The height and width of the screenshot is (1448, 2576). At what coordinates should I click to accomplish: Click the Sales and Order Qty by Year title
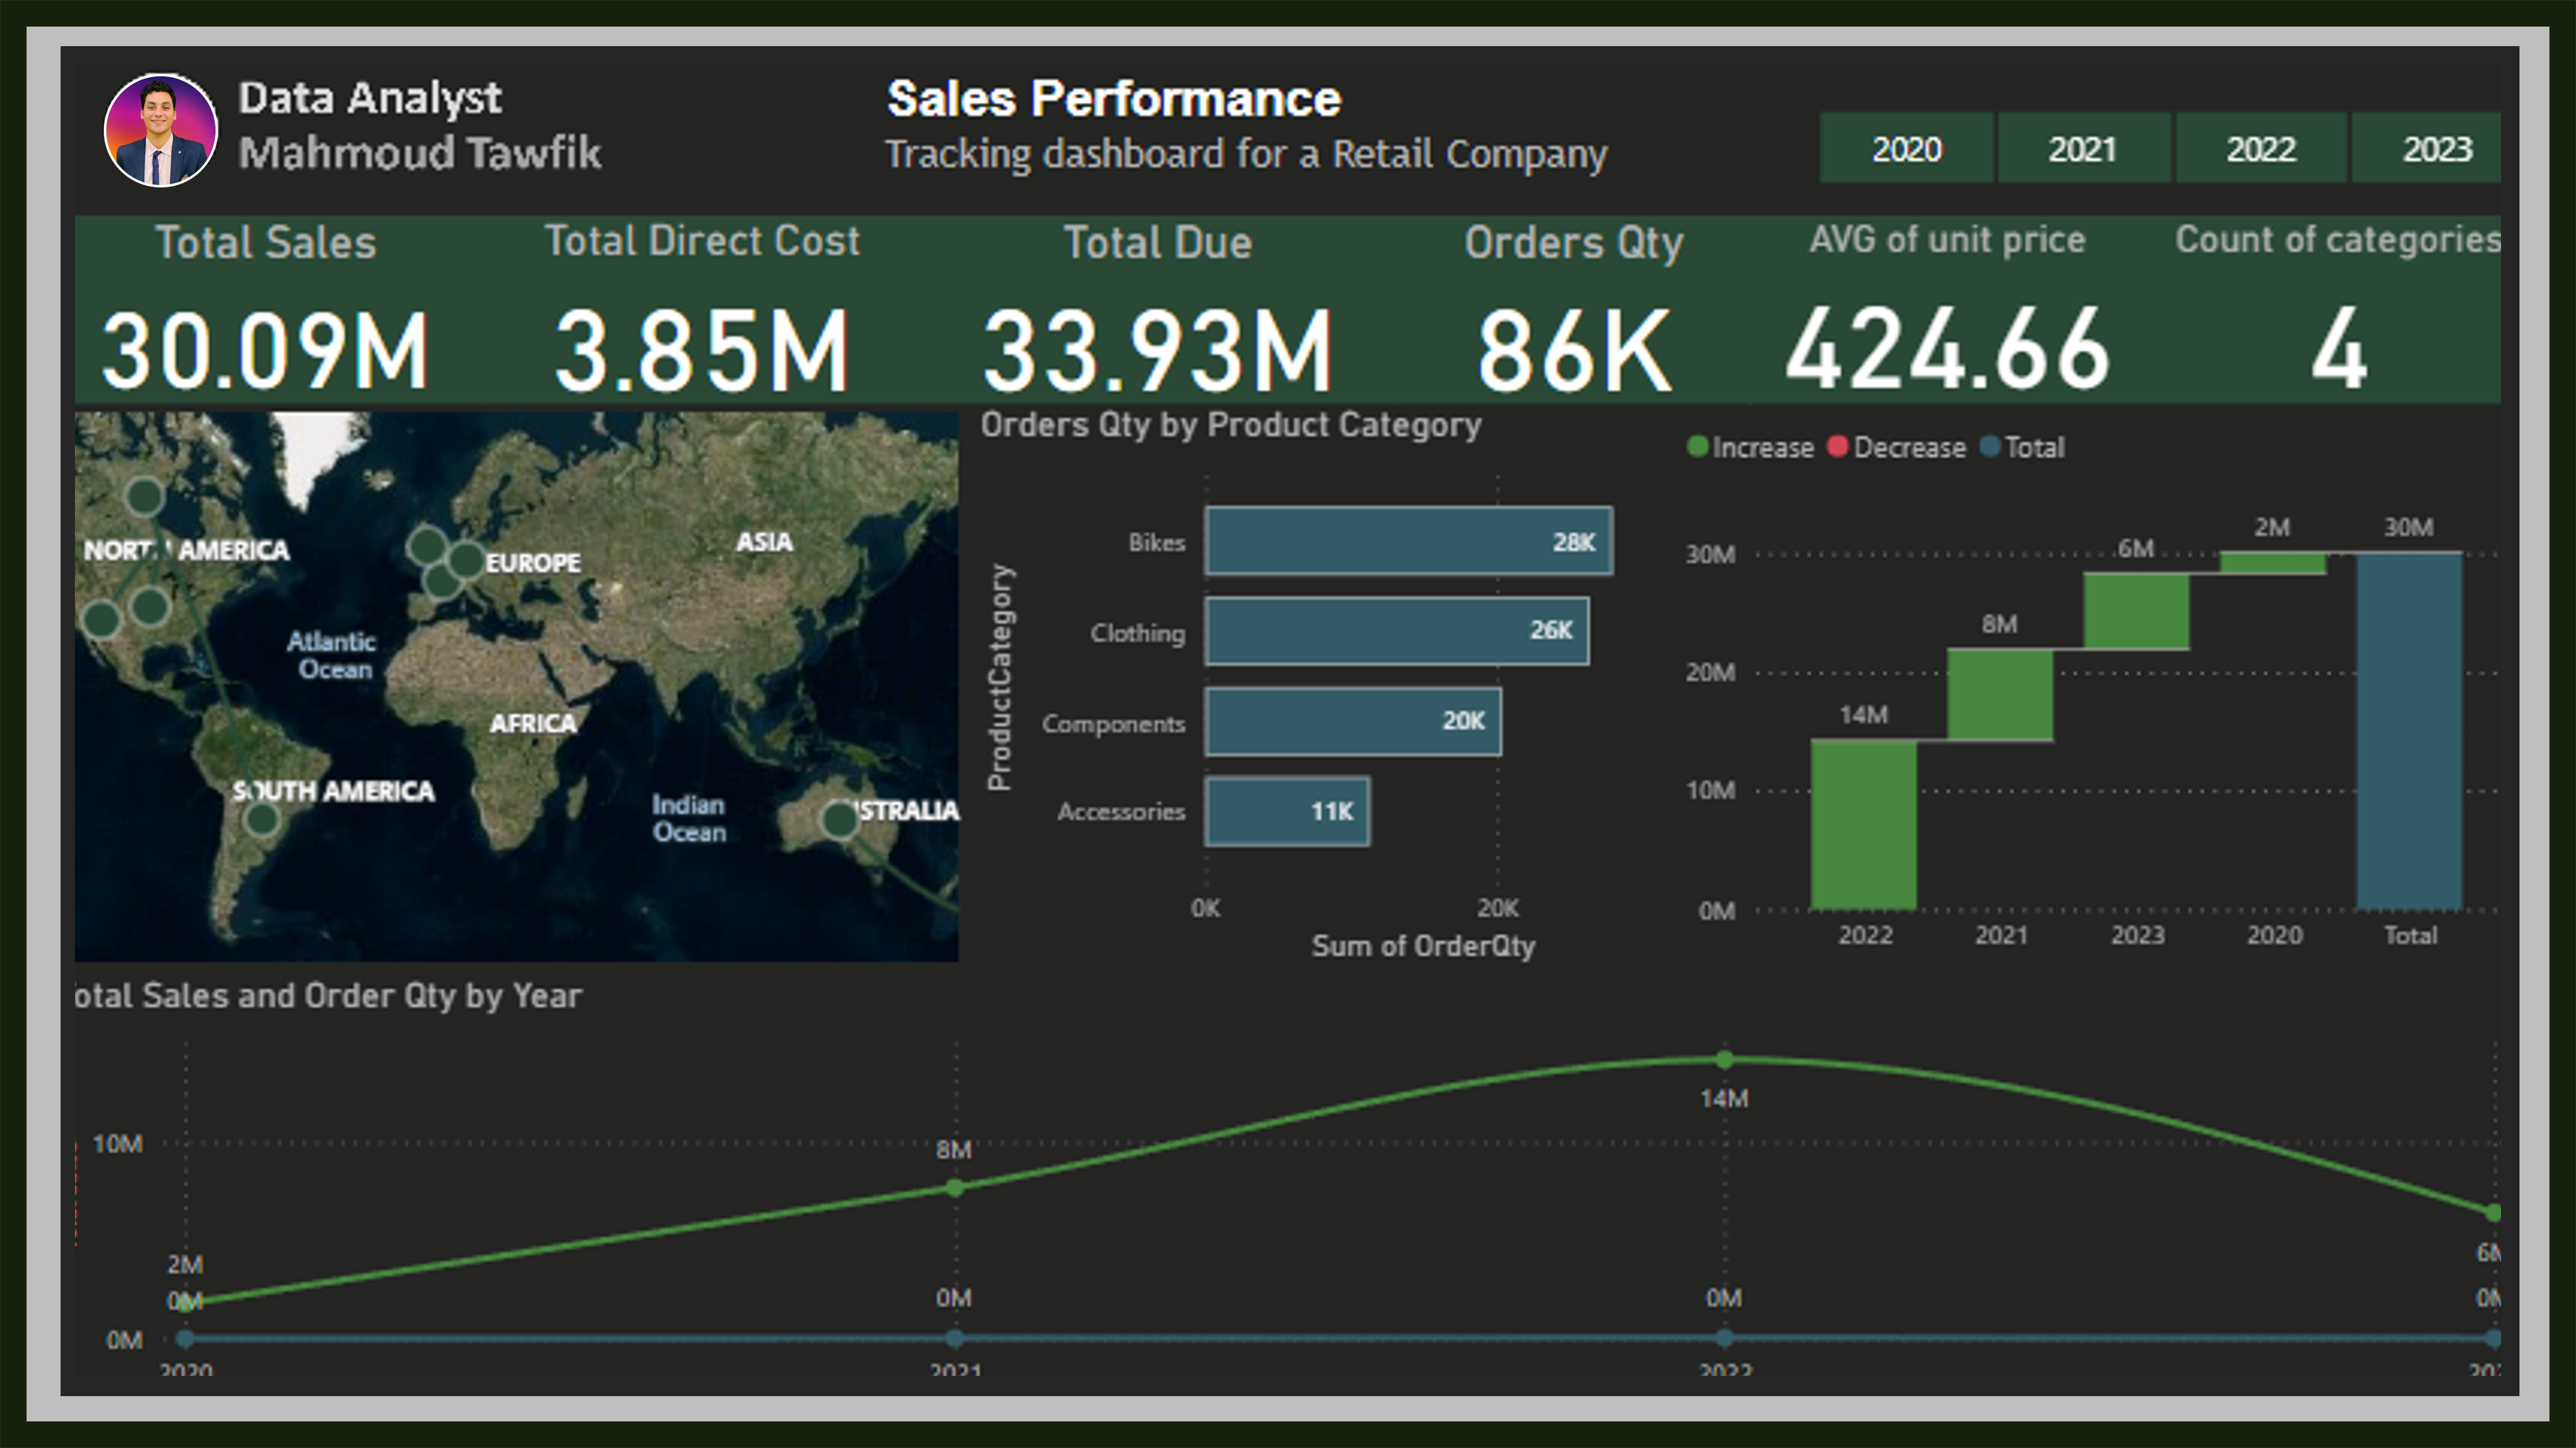point(328,996)
